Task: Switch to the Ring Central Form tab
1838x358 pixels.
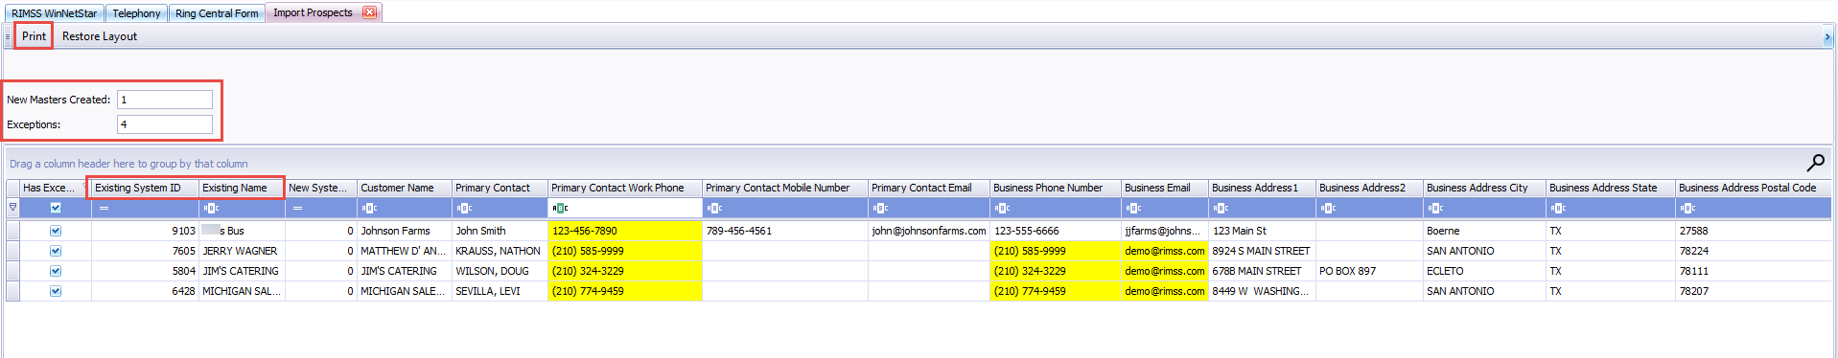Action: tap(217, 13)
